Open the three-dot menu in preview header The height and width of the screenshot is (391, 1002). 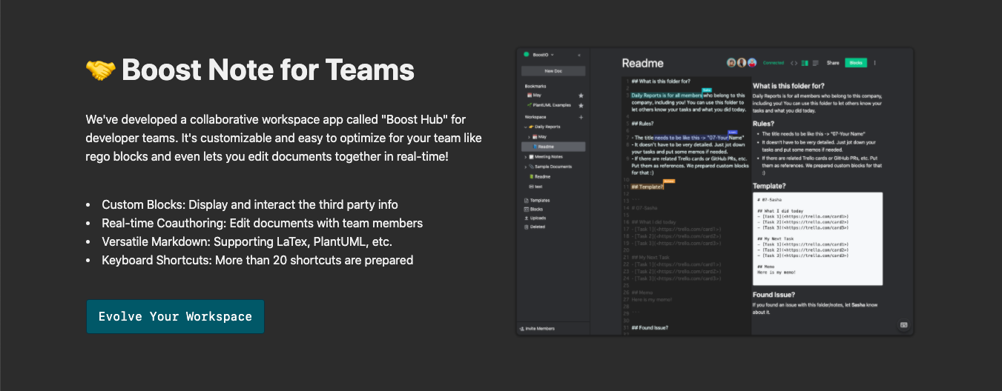pyautogui.click(x=874, y=63)
